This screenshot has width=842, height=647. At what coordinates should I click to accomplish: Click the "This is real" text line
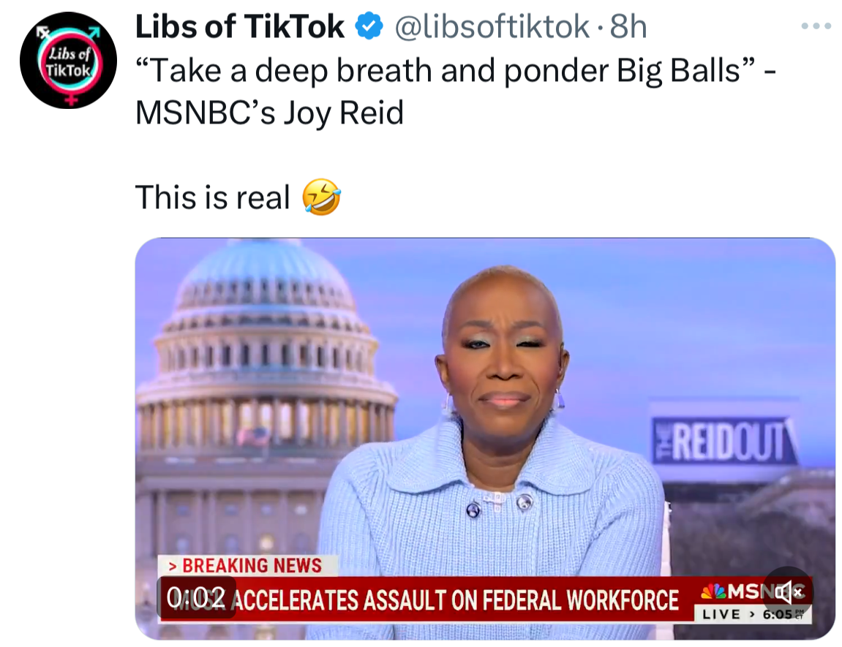click(x=213, y=197)
